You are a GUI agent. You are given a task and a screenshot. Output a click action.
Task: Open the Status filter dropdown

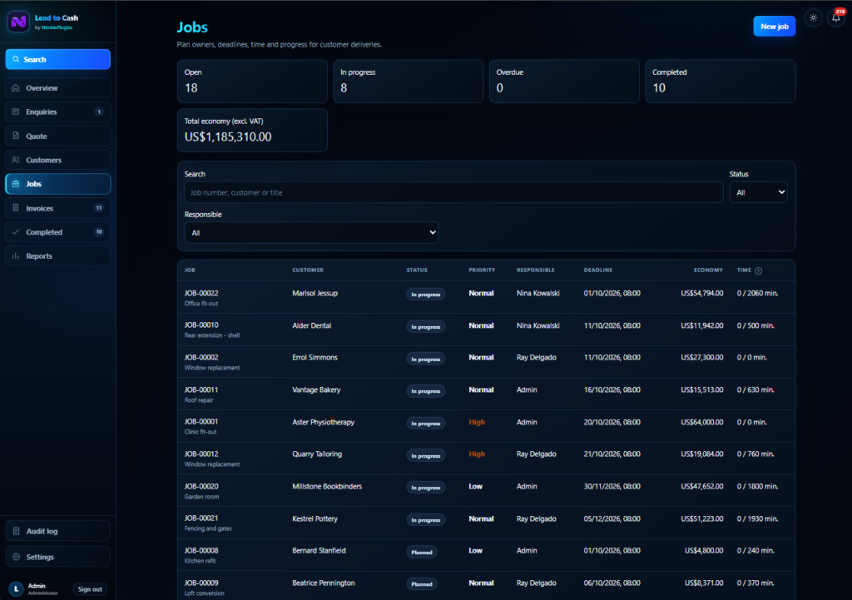[759, 192]
